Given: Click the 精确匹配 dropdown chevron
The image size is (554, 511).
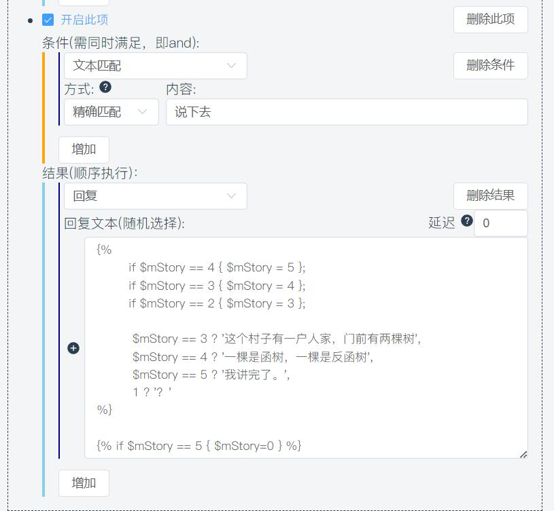Looking at the screenshot, I should [143, 111].
